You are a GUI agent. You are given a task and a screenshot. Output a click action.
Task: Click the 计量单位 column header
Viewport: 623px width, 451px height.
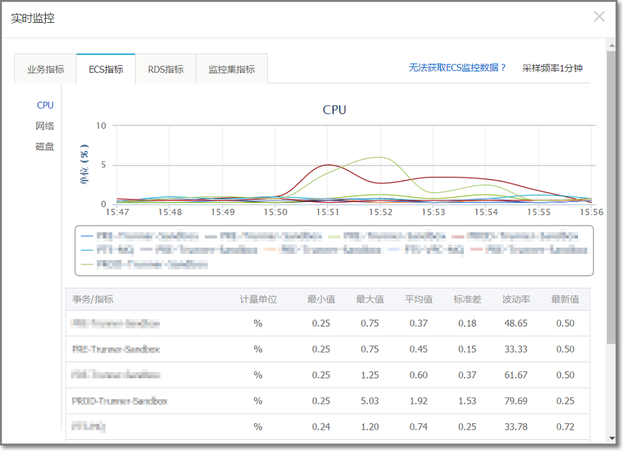258,299
